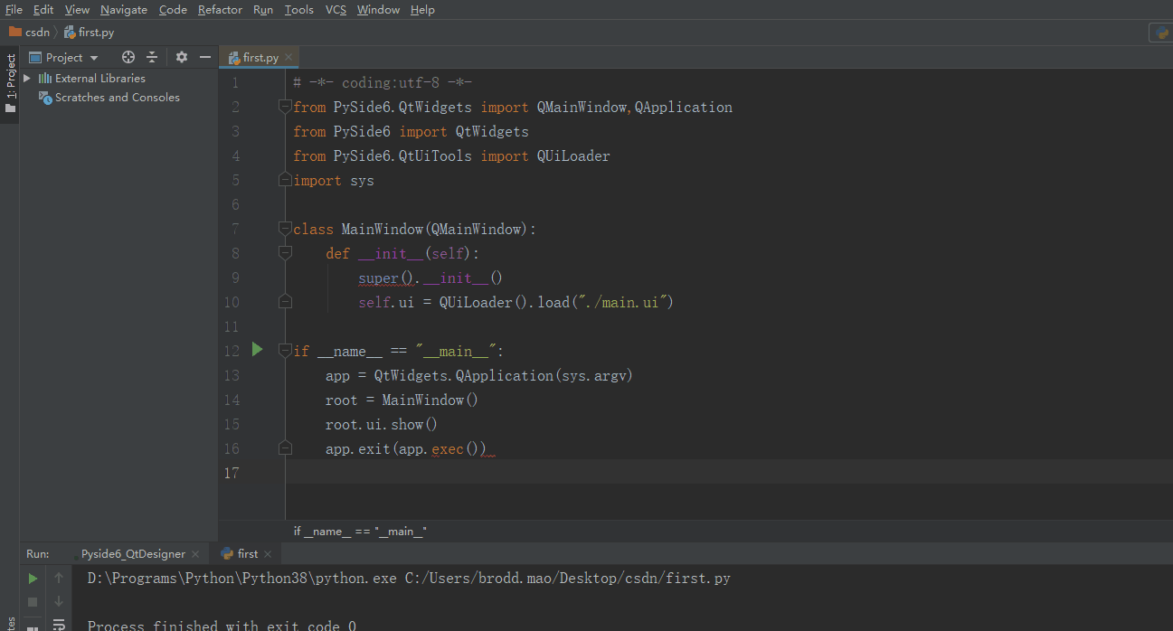Click 'QApplication' on line 2

pyautogui.click(x=684, y=107)
